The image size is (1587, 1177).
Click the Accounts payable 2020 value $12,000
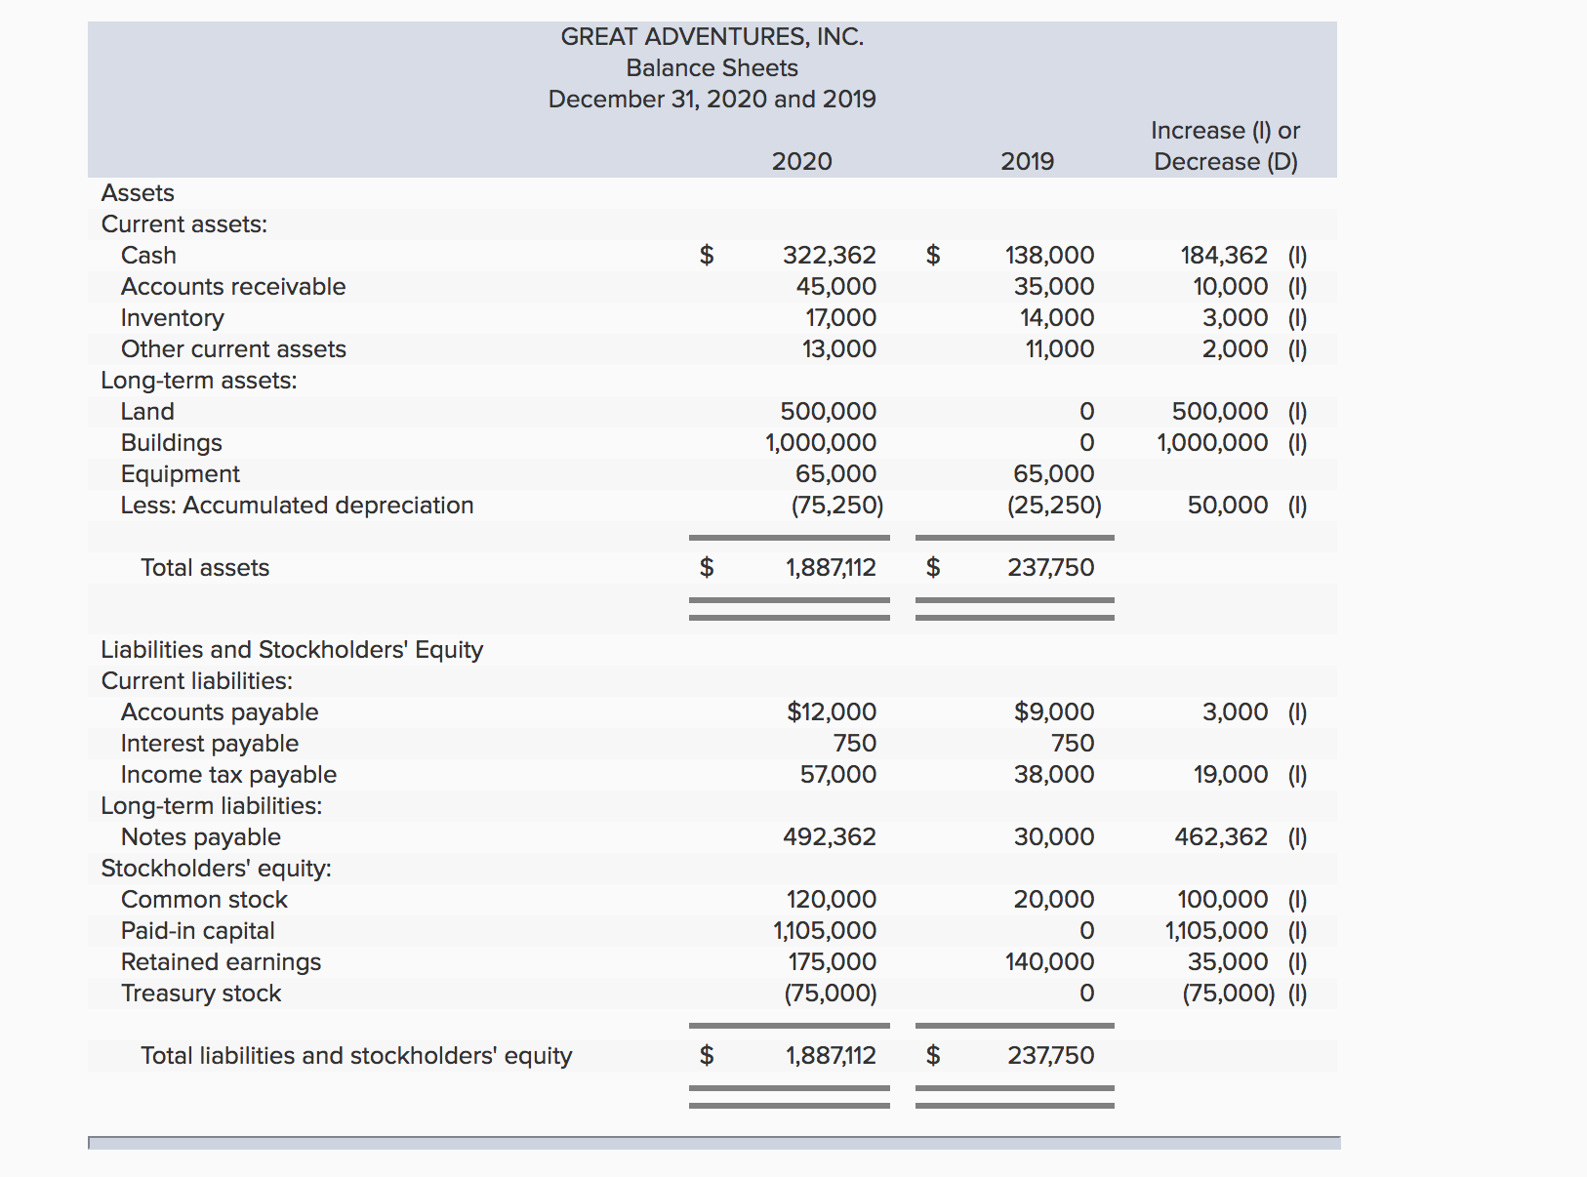[x=831, y=712]
